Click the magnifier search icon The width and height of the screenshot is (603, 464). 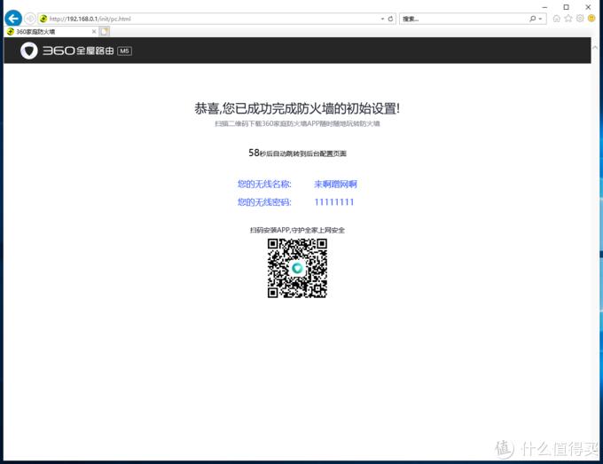click(x=533, y=19)
